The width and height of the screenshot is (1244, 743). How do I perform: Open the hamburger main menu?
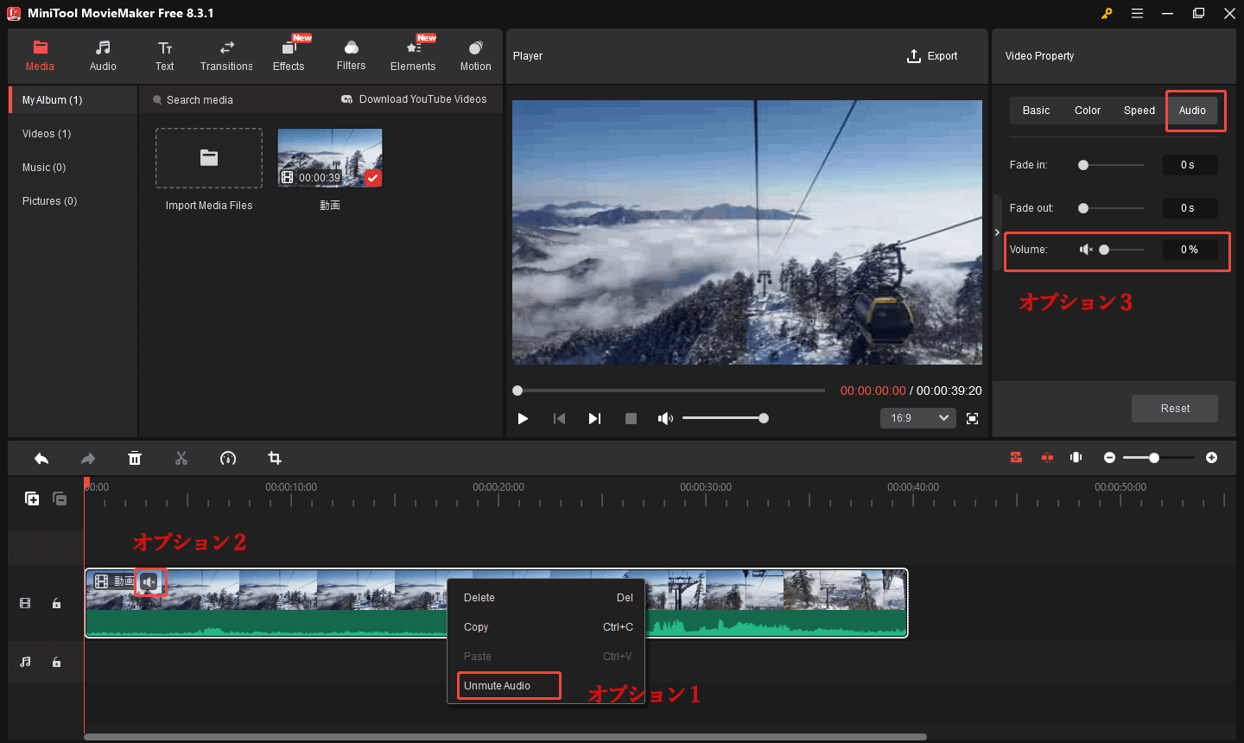(x=1137, y=13)
